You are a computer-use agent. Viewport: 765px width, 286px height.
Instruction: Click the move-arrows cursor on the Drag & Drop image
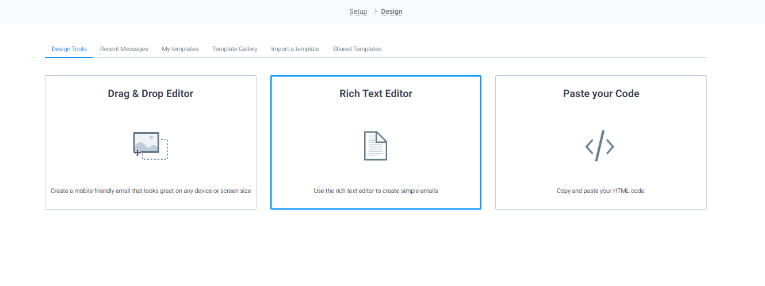(x=137, y=153)
